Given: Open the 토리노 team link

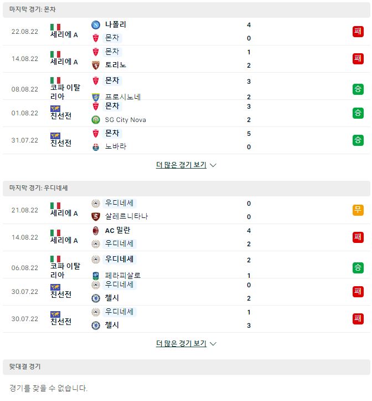Looking at the screenshot, I should tap(116, 65).
